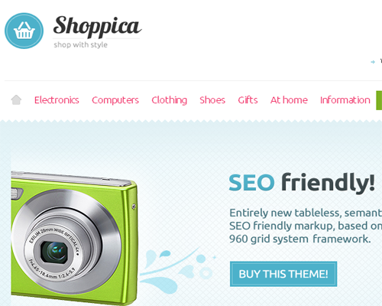Screen dimensions: 382x306
Task: Click the green digital camera image
Action: (74, 238)
